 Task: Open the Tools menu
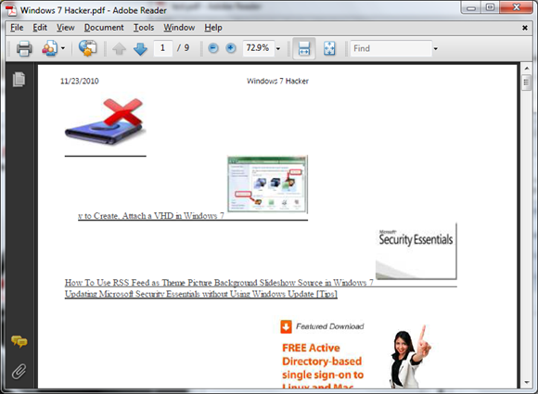click(x=144, y=28)
